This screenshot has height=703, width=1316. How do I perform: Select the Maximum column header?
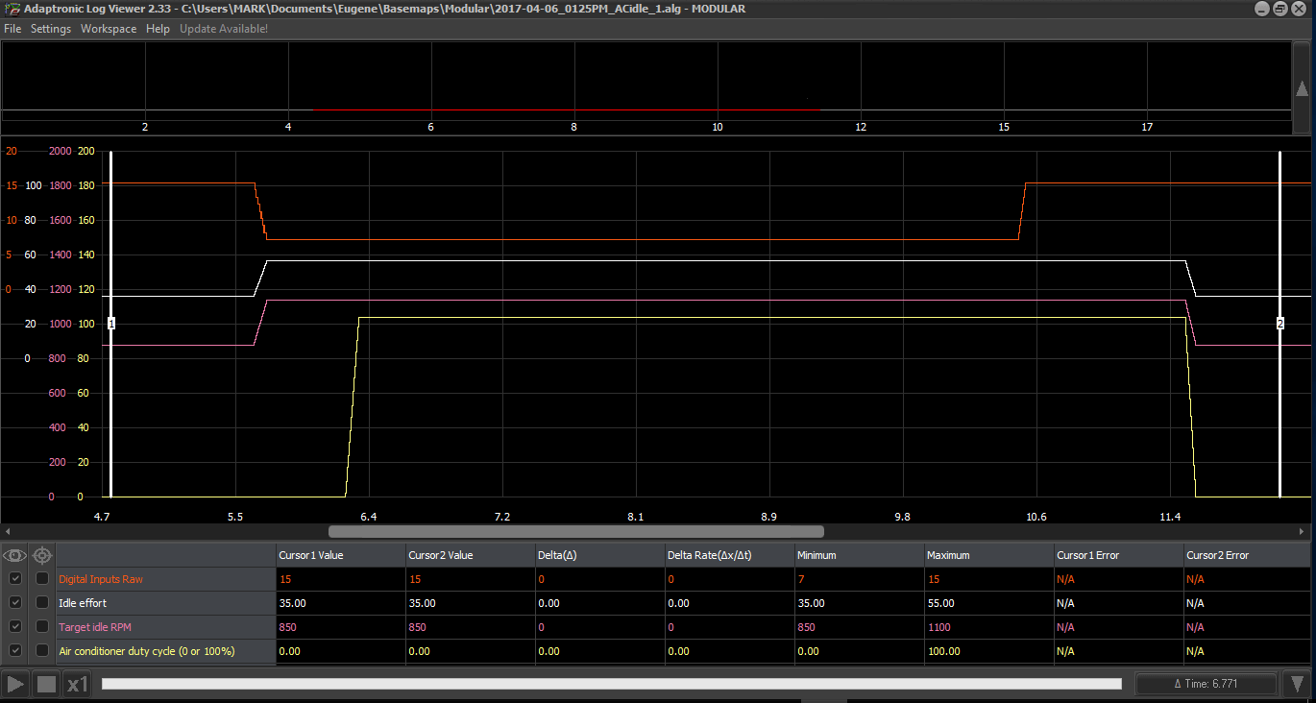click(988, 555)
